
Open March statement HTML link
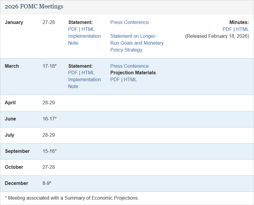(x=88, y=73)
